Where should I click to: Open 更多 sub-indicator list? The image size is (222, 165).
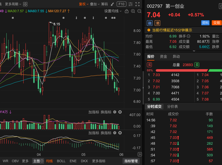25,161
